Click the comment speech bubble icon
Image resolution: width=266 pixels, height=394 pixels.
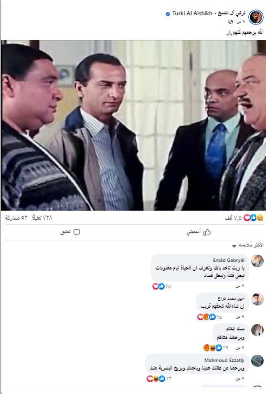77,232
